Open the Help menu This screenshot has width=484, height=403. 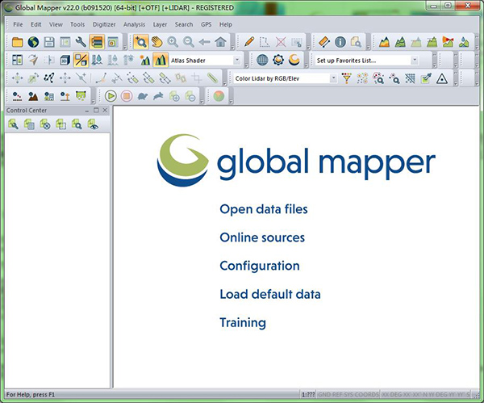point(226,24)
